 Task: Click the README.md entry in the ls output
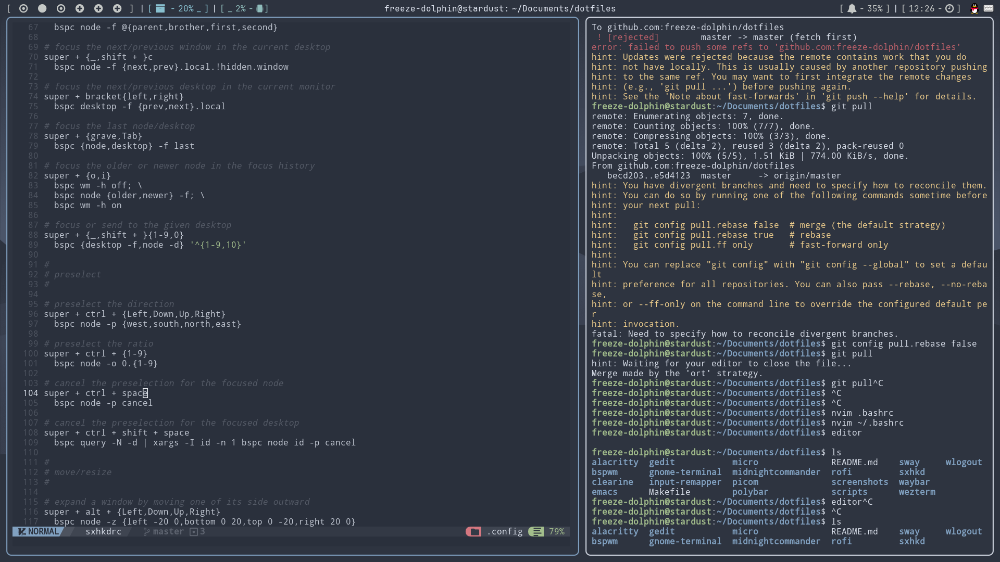point(854,462)
